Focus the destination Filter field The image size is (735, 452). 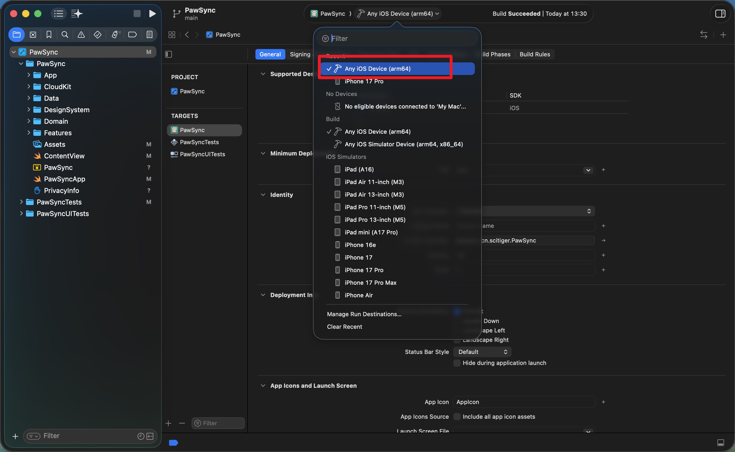point(397,39)
